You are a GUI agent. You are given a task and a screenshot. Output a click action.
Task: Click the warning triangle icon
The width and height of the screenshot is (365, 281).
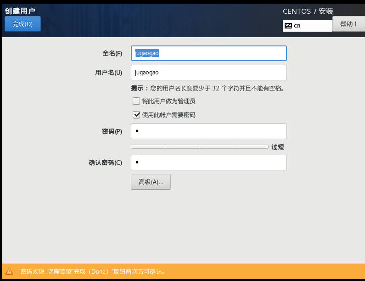(x=9, y=271)
